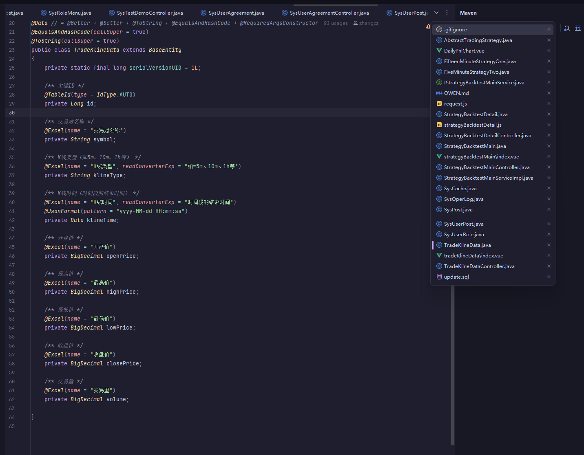This screenshot has width=584, height=455.
Task: Click the author hint 'zhangcz'
Action: click(x=366, y=23)
